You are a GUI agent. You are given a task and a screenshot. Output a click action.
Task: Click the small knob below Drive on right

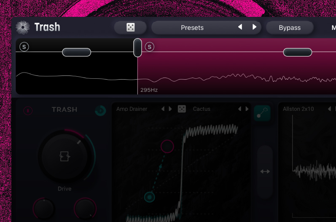(85, 209)
